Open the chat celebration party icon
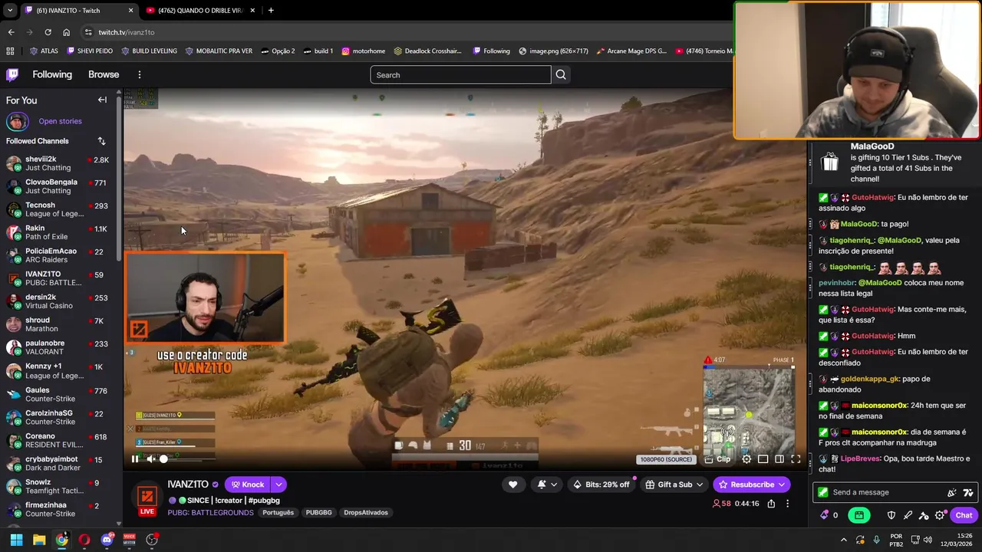 pos(952,492)
